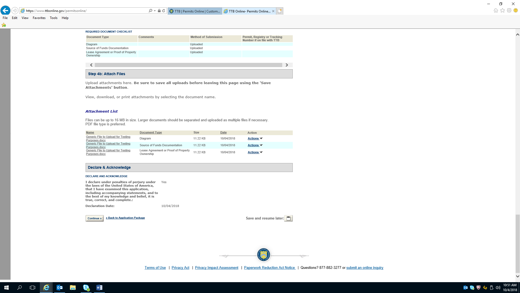Click the page refresh icon
Viewport: 520px width, 293px height.
point(164,11)
